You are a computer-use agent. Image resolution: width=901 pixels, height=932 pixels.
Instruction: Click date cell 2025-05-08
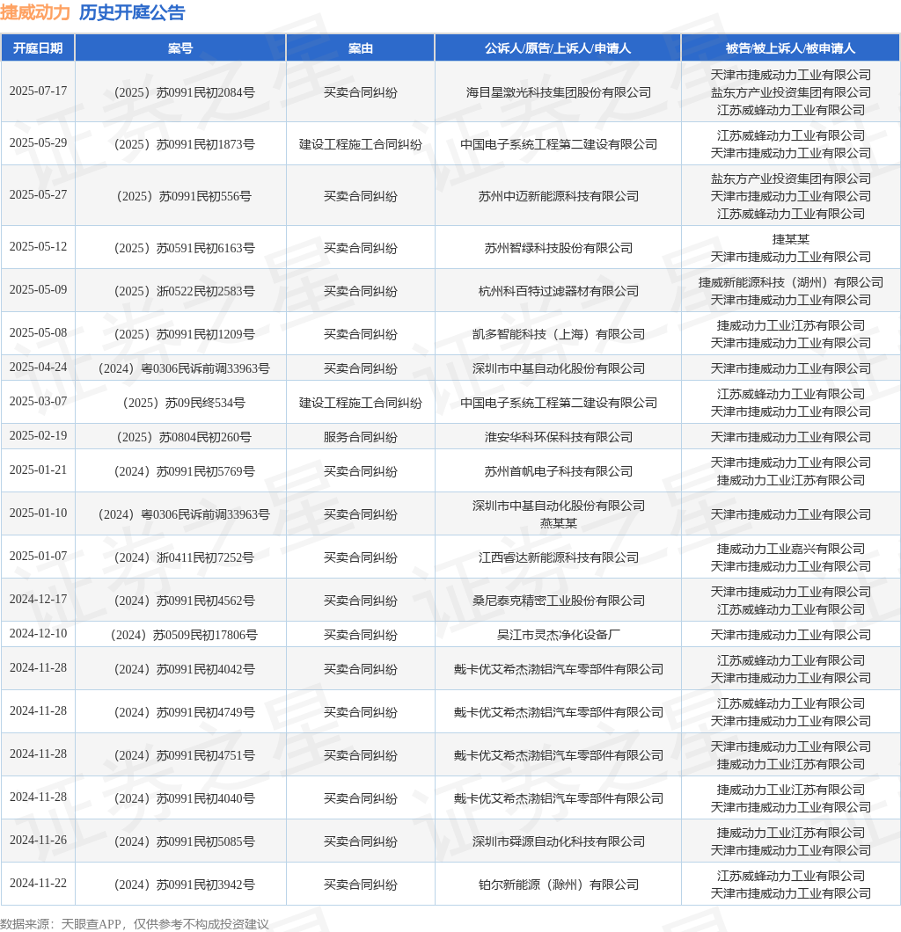(38, 332)
